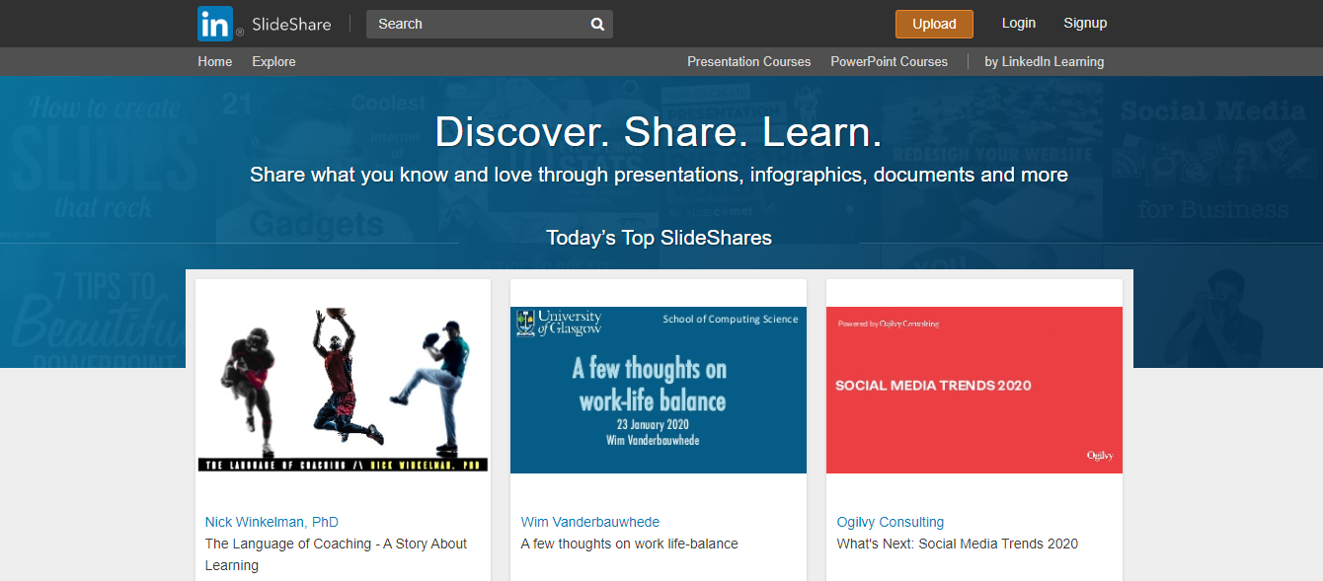
Task: Open by LinkedIn Learning link
Action: pos(1045,61)
